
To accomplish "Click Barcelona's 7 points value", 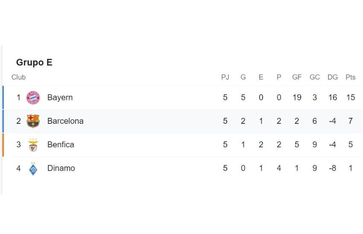I will click(351, 121).
